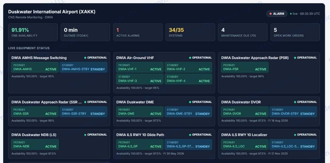Click the red ALARM status badge
The height and width of the screenshot is (163, 330).
277,14
